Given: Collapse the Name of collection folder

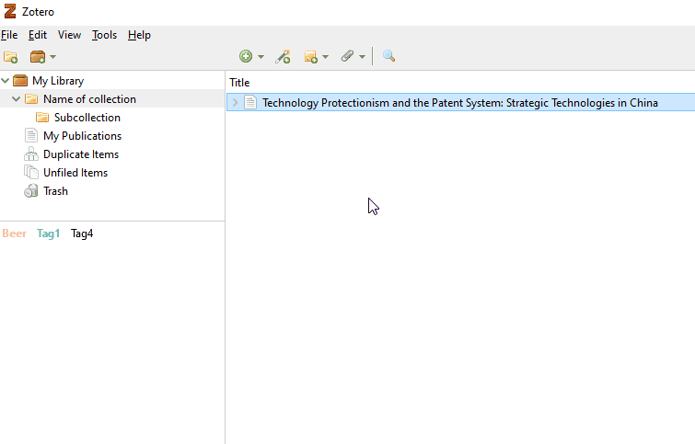Looking at the screenshot, I should point(16,98).
